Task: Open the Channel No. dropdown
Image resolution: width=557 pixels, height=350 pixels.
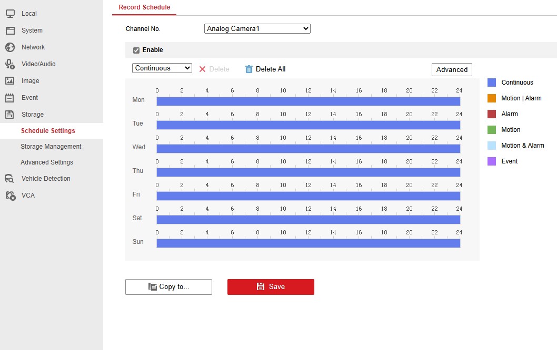Action: (x=257, y=29)
